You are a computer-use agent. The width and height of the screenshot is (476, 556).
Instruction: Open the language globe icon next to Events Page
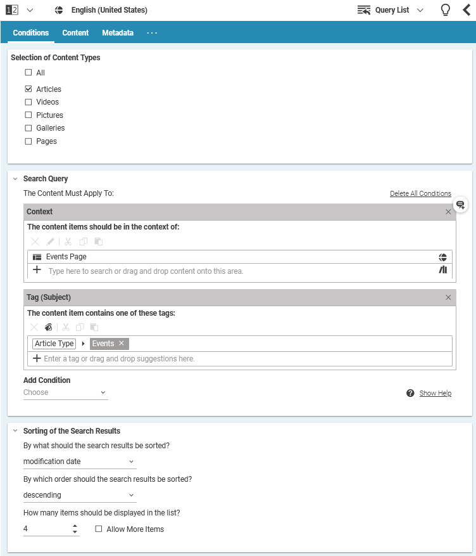point(443,257)
